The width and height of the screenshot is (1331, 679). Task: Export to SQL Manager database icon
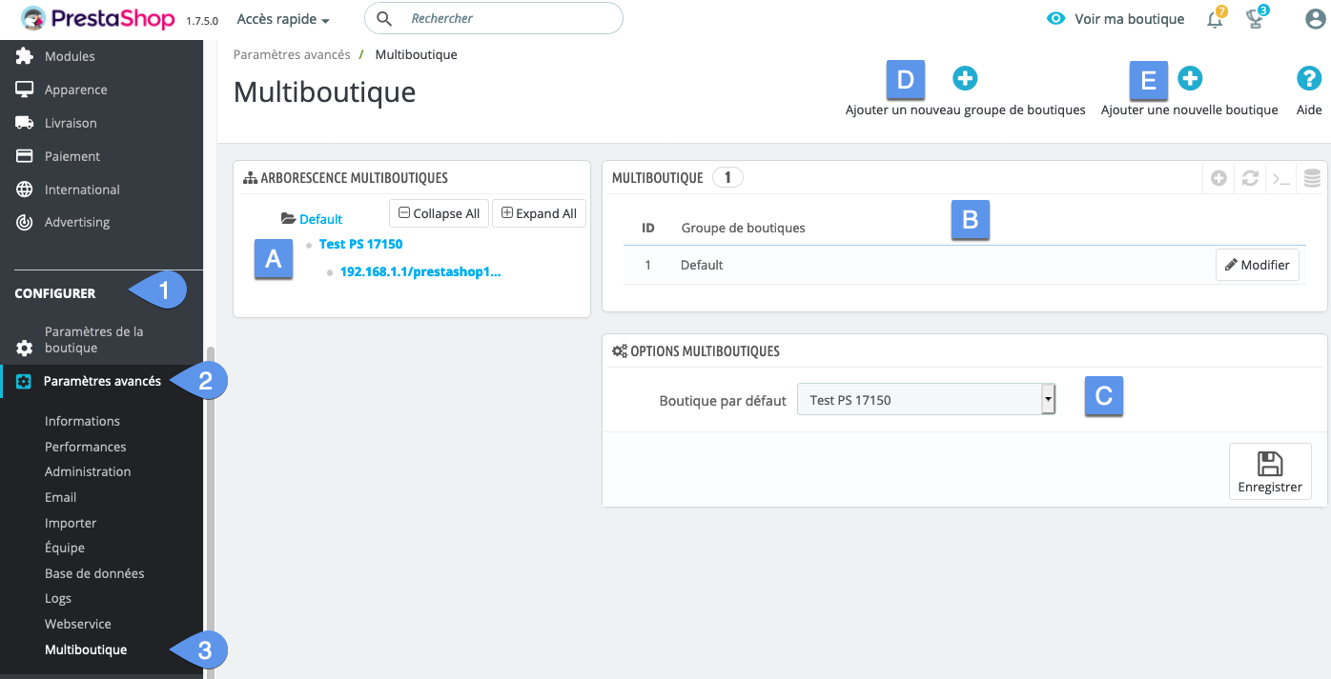1313,178
